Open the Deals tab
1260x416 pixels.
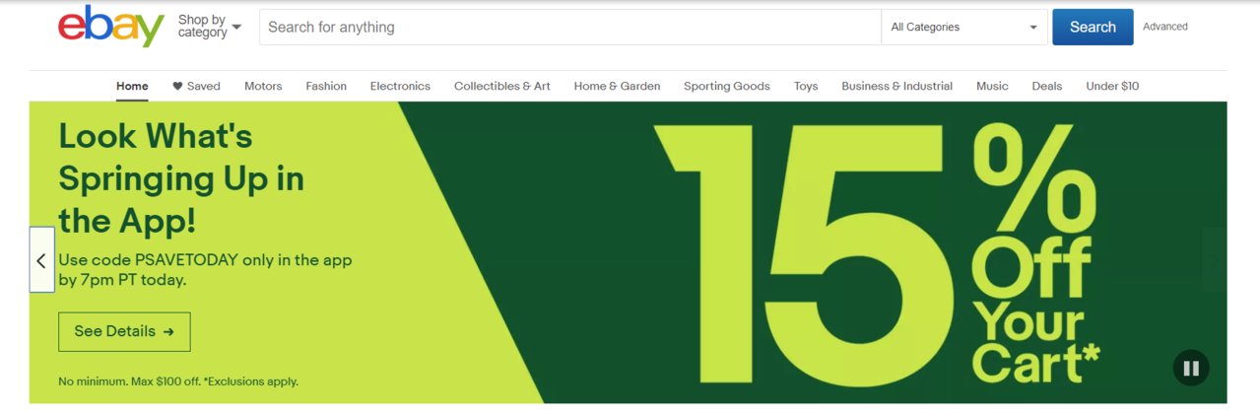point(1047,86)
